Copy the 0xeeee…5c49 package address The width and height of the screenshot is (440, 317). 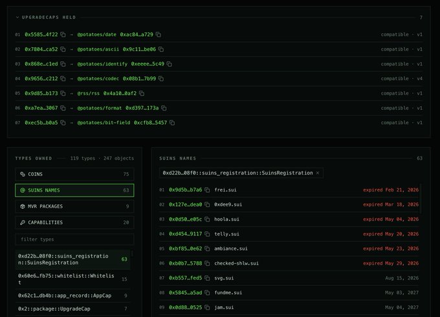click(170, 64)
